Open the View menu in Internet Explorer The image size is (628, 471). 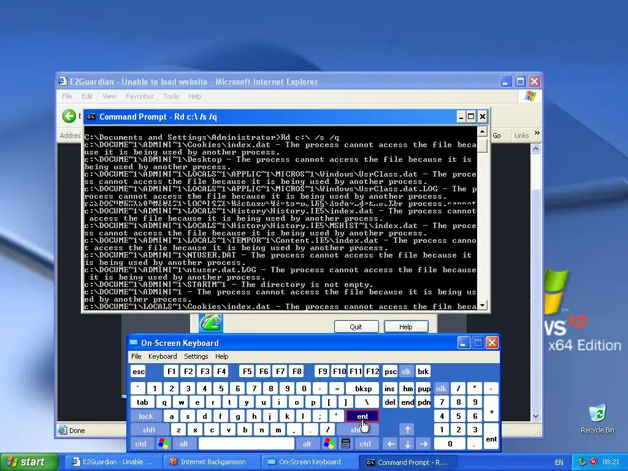coord(109,96)
